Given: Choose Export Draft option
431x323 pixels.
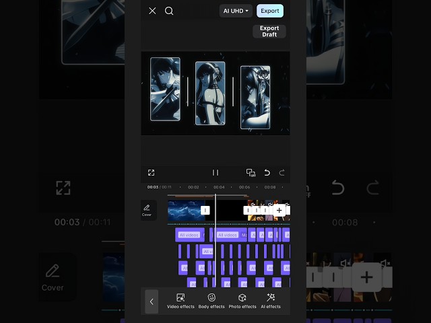Looking at the screenshot, I should (x=269, y=32).
